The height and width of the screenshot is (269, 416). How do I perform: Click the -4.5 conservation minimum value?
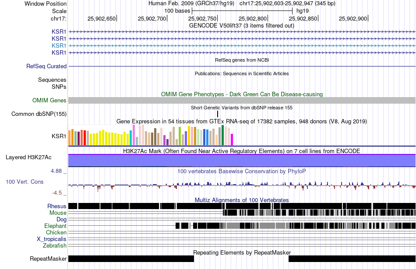57,192
